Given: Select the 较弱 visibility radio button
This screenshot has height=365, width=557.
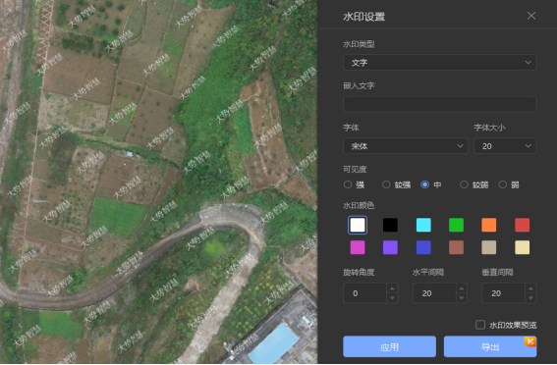Looking at the screenshot, I should point(464,184).
